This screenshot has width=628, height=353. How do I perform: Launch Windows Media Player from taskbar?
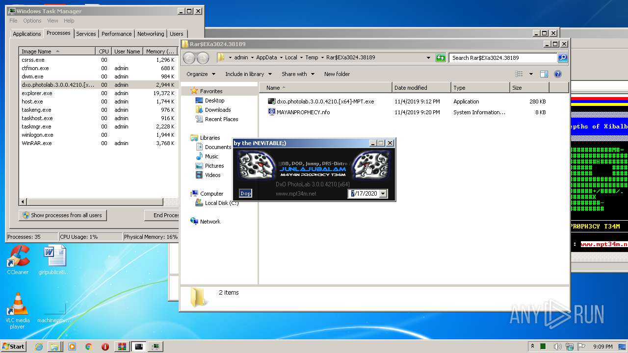tap(72, 347)
